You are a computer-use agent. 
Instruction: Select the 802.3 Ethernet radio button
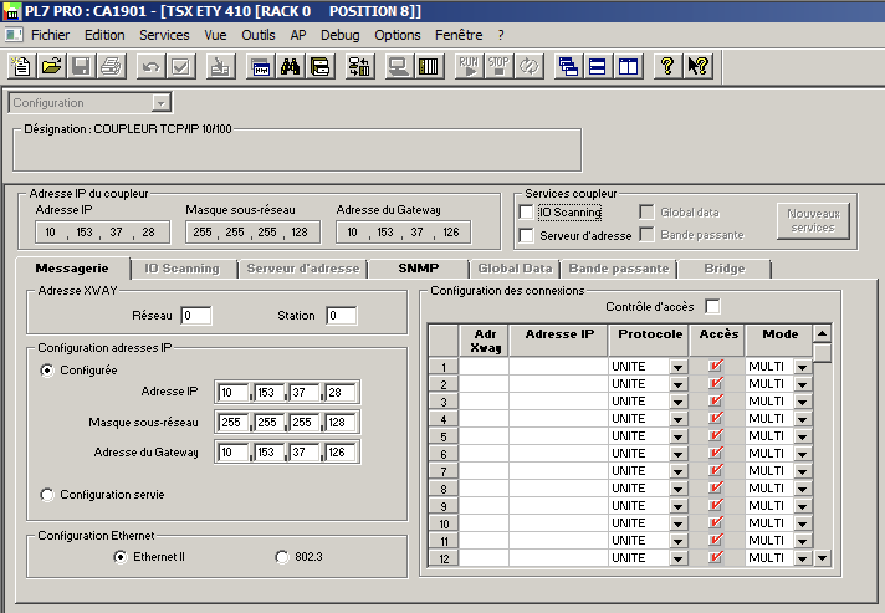(x=282, y=557)
